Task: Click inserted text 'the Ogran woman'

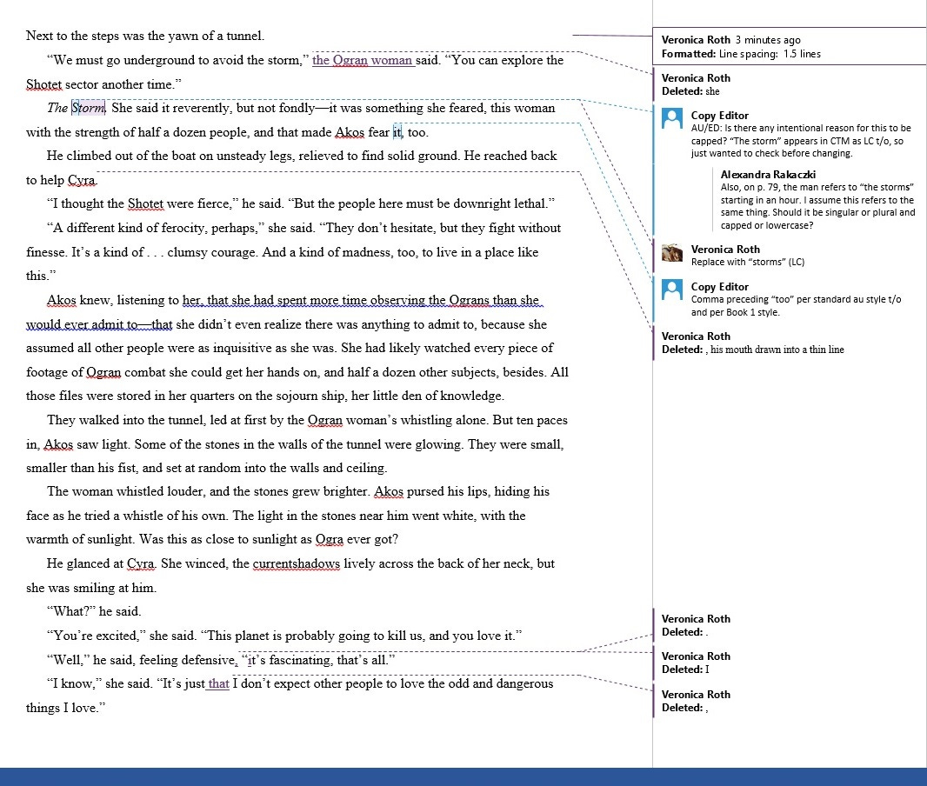Action: click(x=362, y=60)
